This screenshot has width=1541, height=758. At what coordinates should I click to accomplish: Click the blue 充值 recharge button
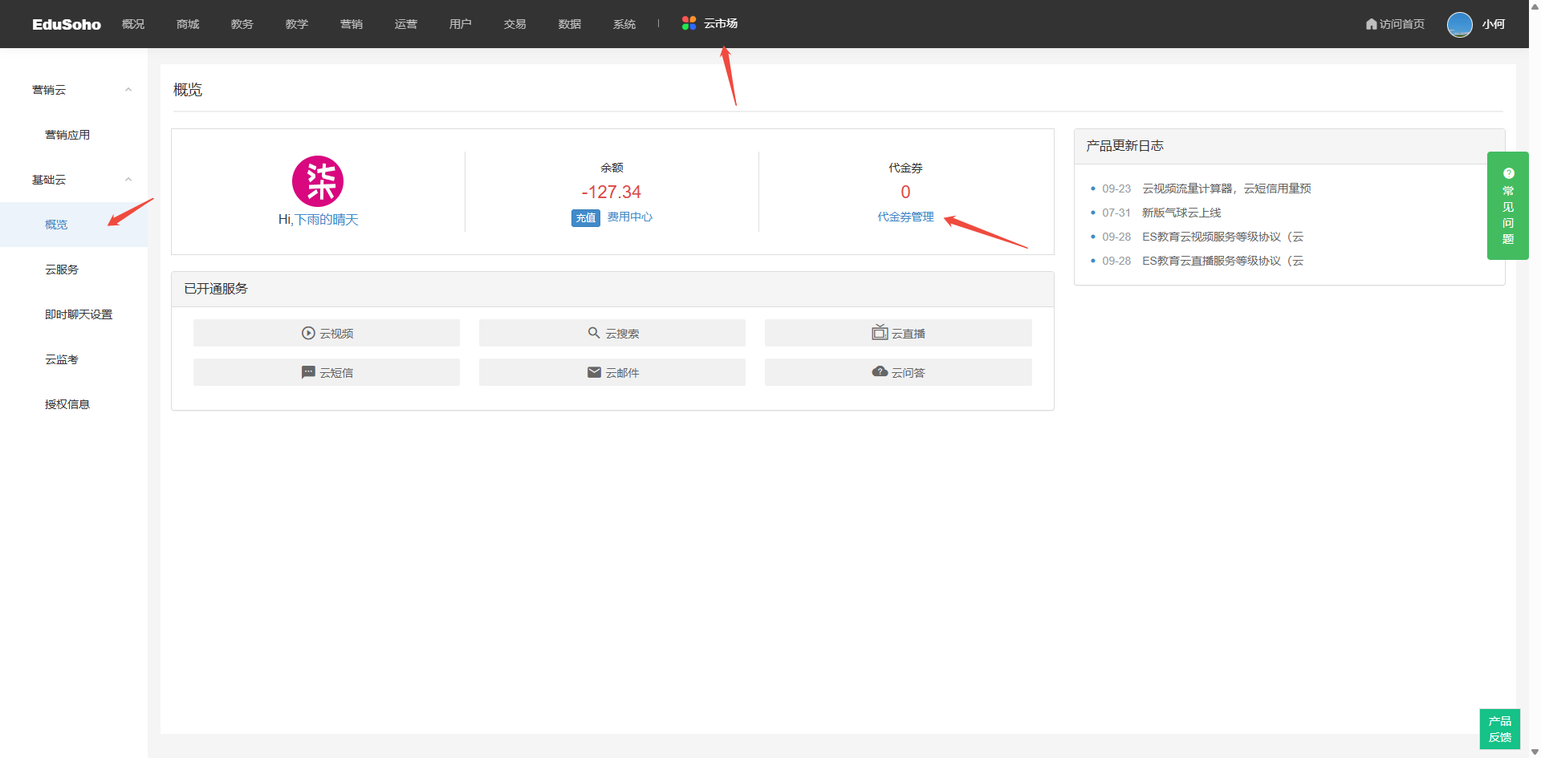click(586, 217)
